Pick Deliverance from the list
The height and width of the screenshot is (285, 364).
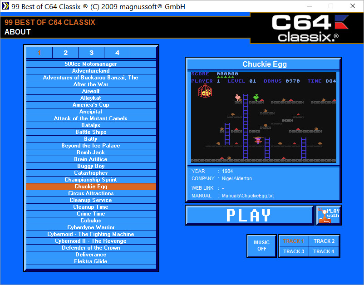(91, 254)
